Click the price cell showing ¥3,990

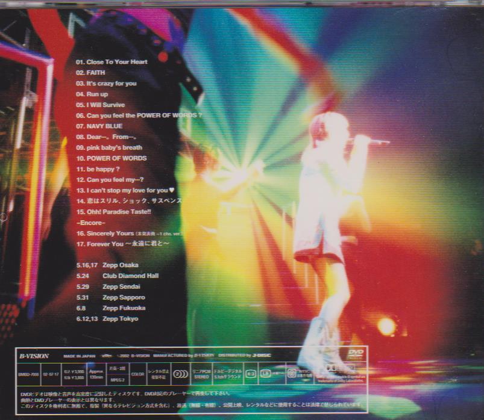(x=74, y=374)
